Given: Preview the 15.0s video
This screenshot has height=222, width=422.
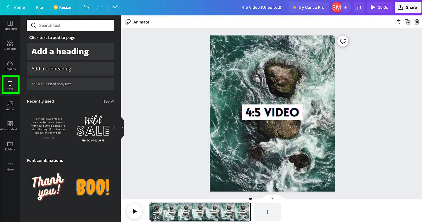Looking at the screenshot, I should [x=379, y=7].
